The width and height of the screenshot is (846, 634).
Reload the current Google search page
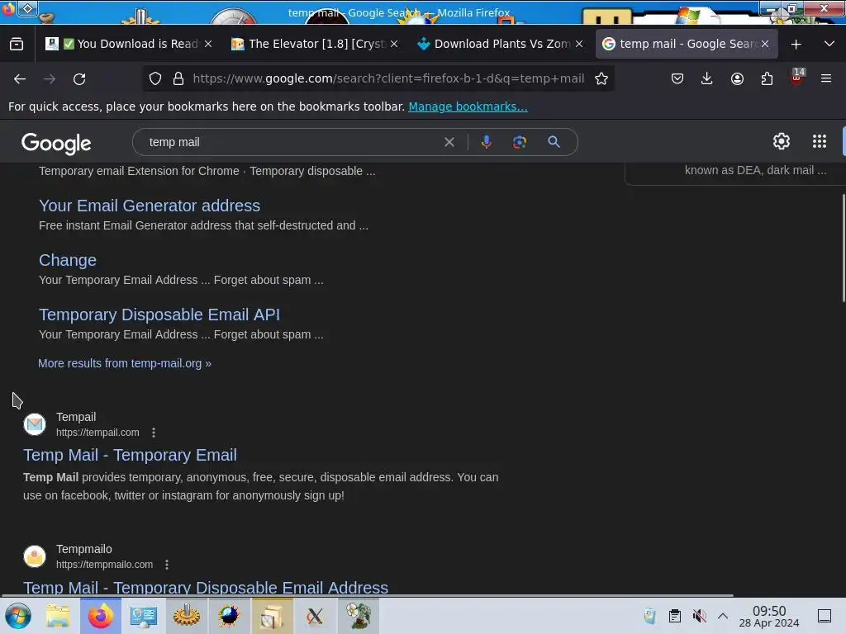(79, 79)
